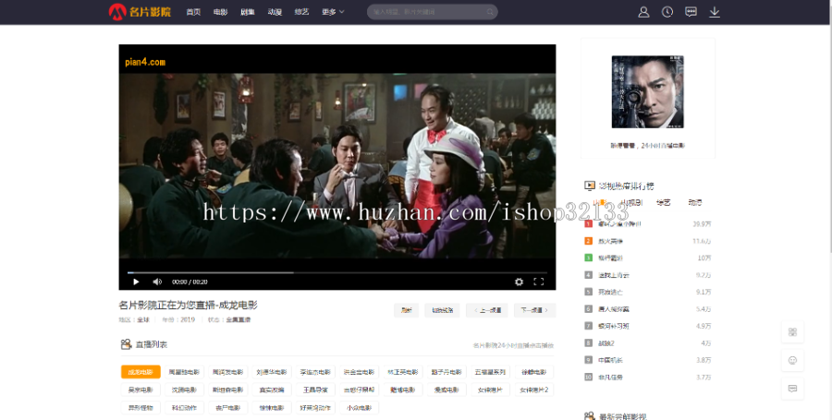Click the first small button beside 切换线路
Screen dimensions: 832x420
407,310
